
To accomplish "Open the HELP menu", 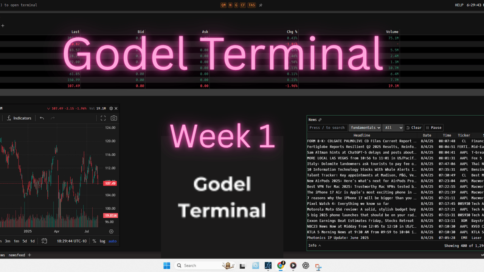I will 459,5.
